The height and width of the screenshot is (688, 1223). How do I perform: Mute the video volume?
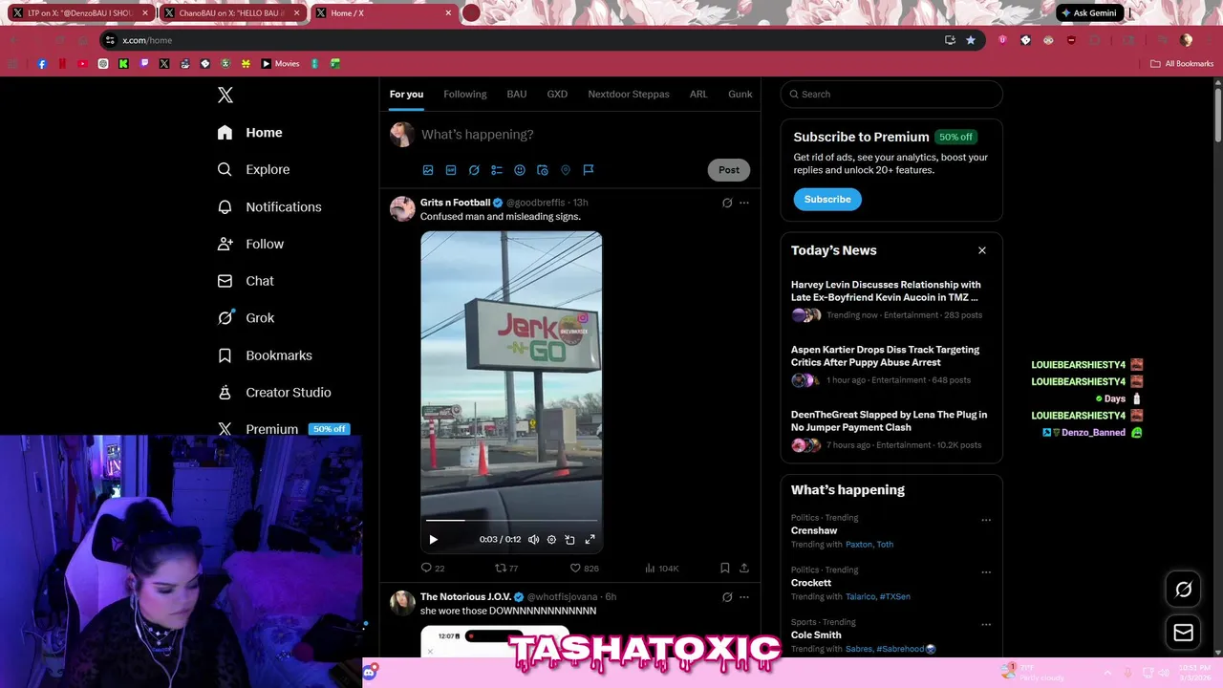point(533,540)
